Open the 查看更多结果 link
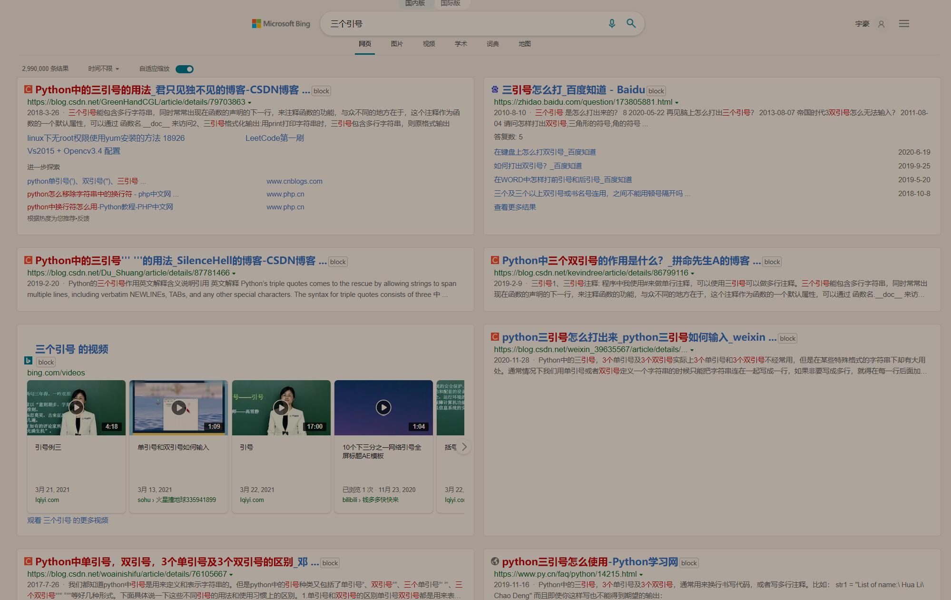 (x=515, y=207)
